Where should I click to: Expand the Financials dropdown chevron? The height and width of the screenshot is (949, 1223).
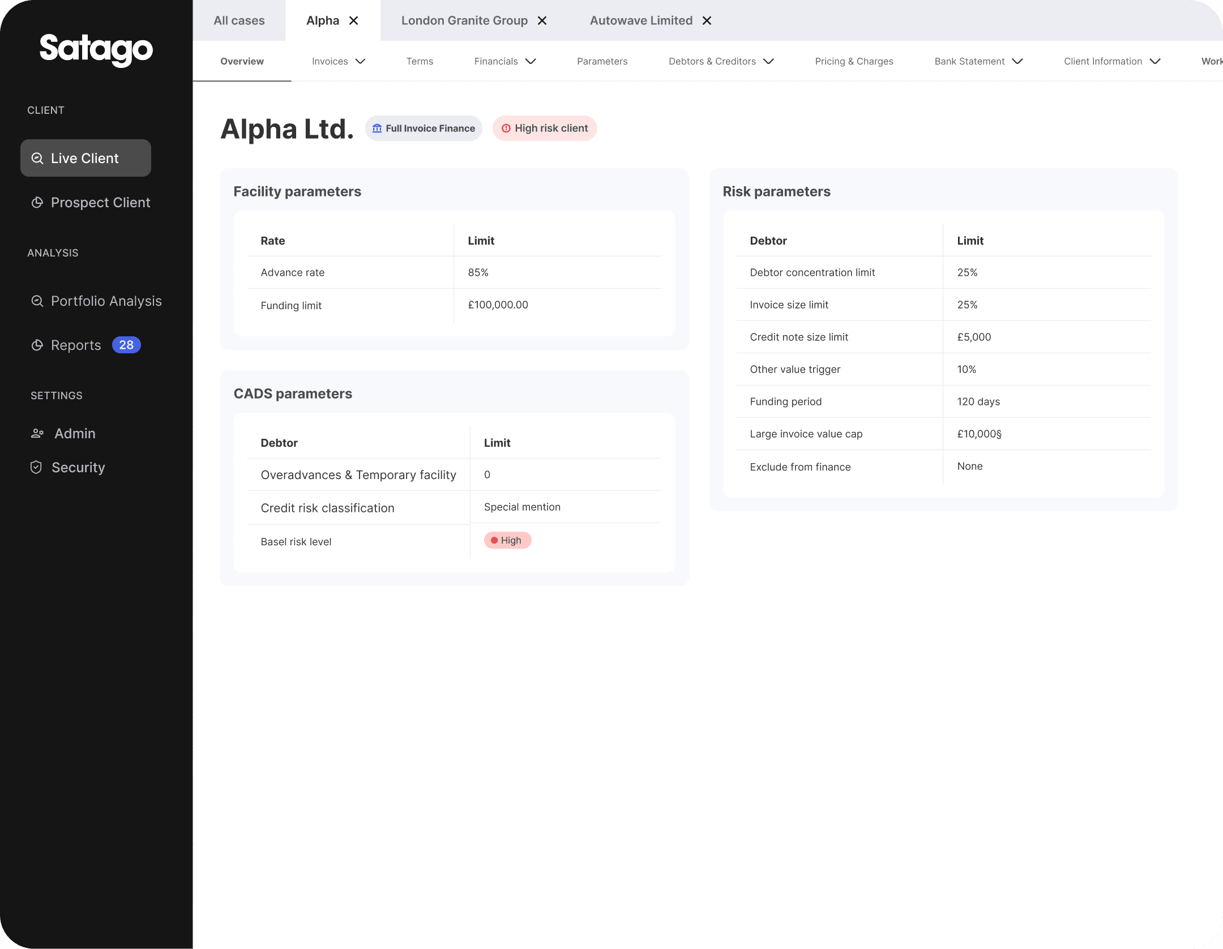pyautogui.click(x=531, y=61)
